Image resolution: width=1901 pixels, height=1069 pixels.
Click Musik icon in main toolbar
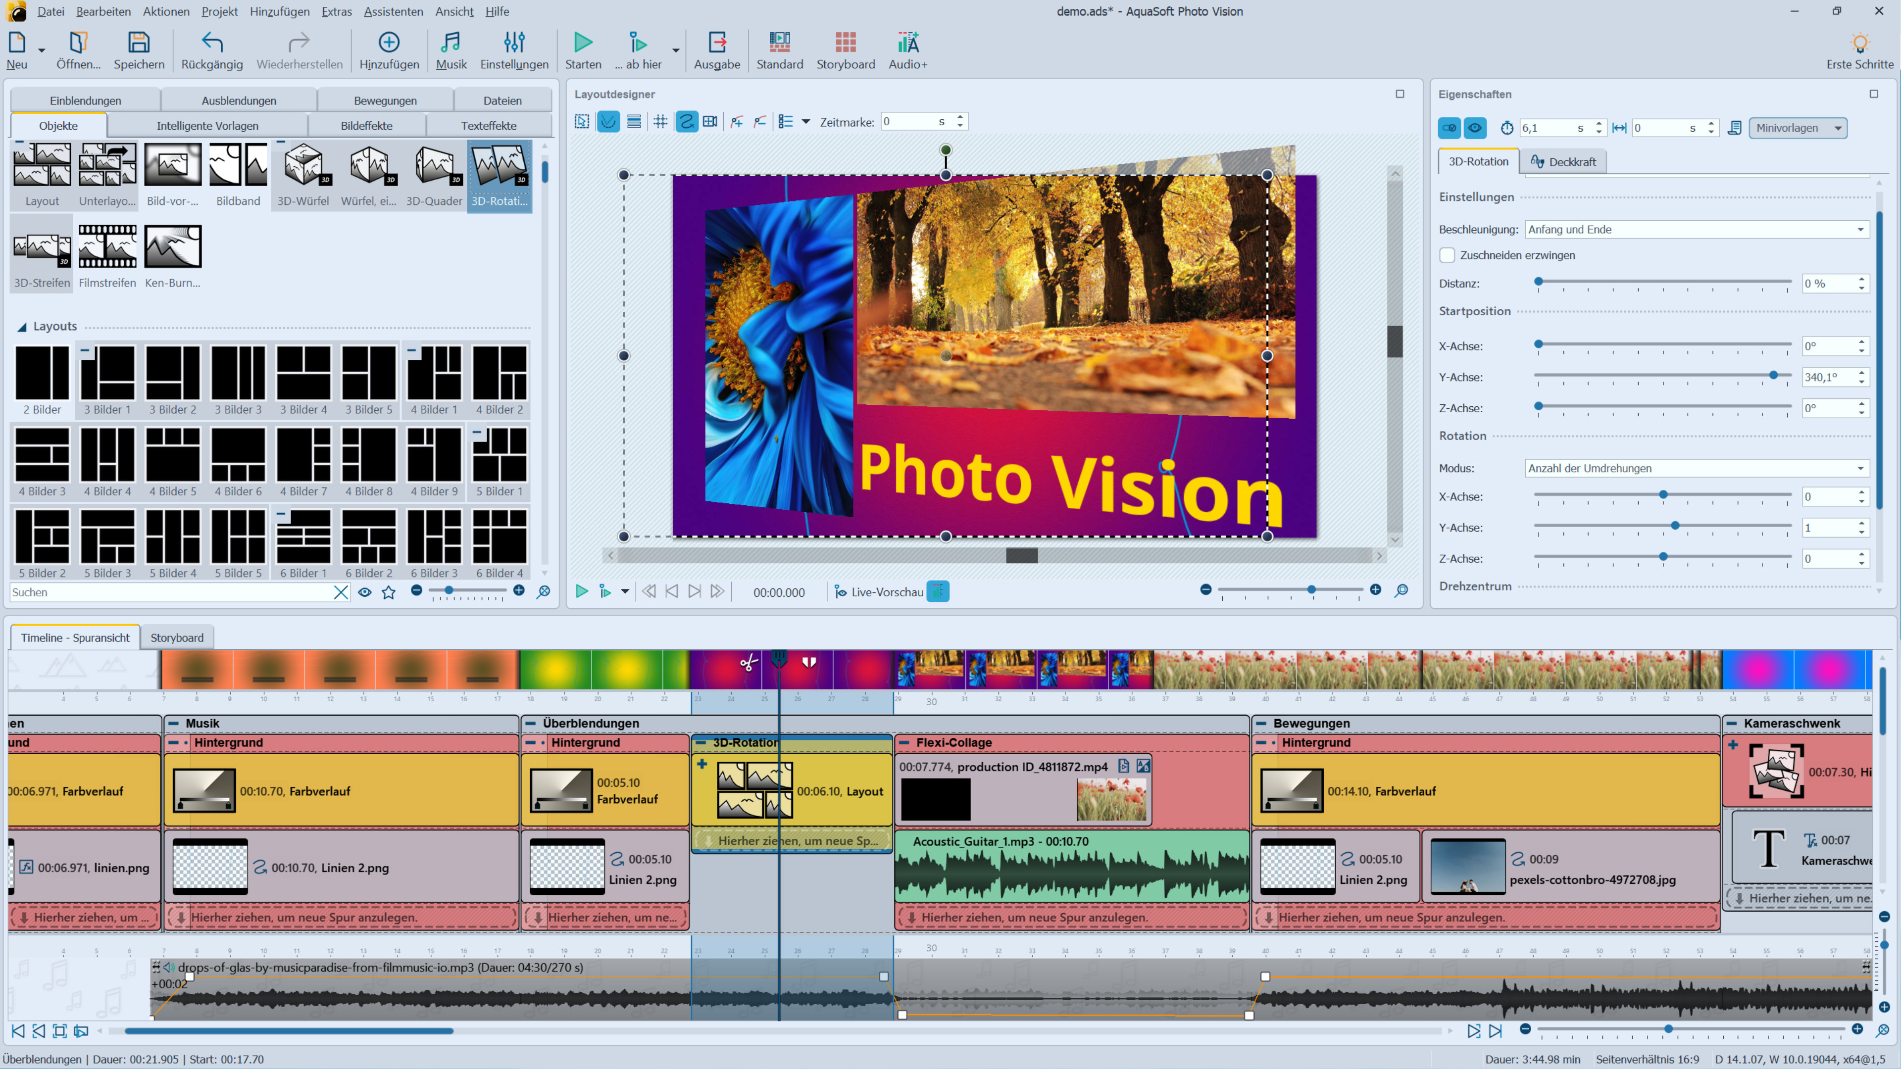tap(450, 42)
